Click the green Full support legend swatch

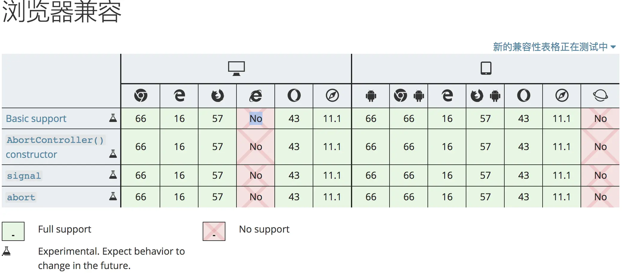click(13, 231)
